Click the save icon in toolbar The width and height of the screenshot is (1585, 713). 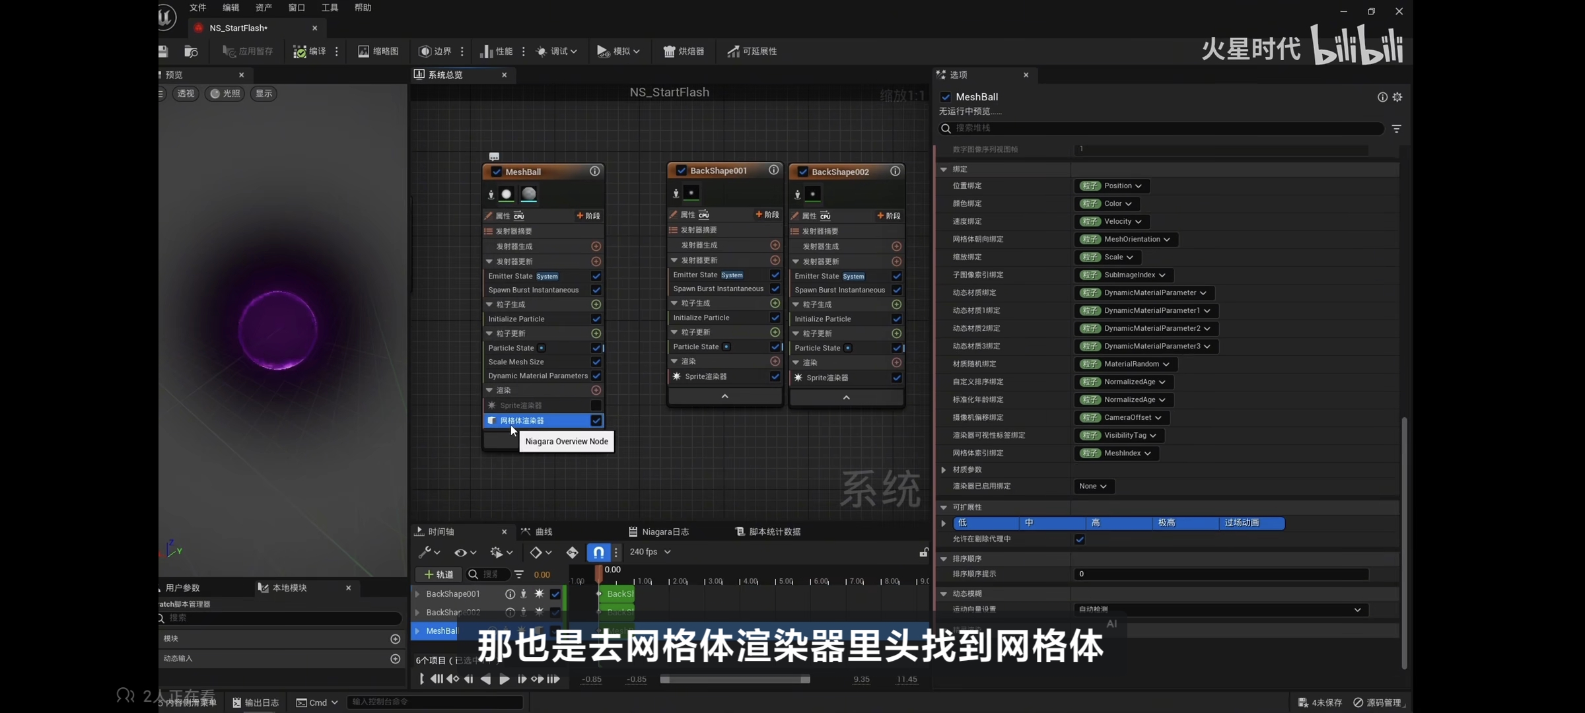[163, 51]
